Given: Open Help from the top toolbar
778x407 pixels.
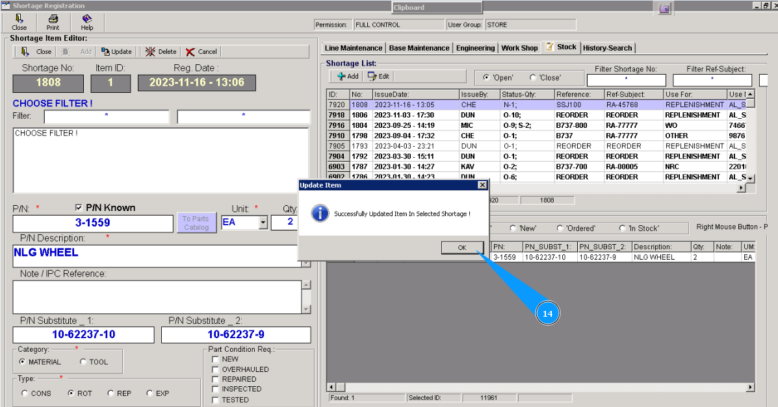Looking at the screenshot, I should click(x=86, y=22).
